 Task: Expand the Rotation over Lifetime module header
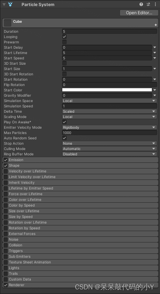(x=80, y=223)
